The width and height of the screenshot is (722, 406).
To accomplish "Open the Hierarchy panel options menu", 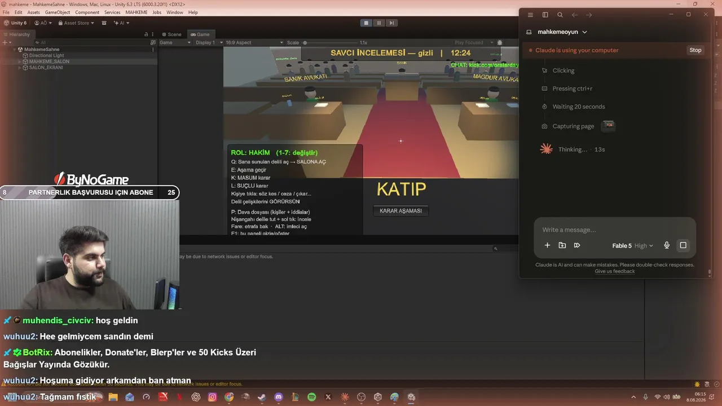I will pos(153,34).
